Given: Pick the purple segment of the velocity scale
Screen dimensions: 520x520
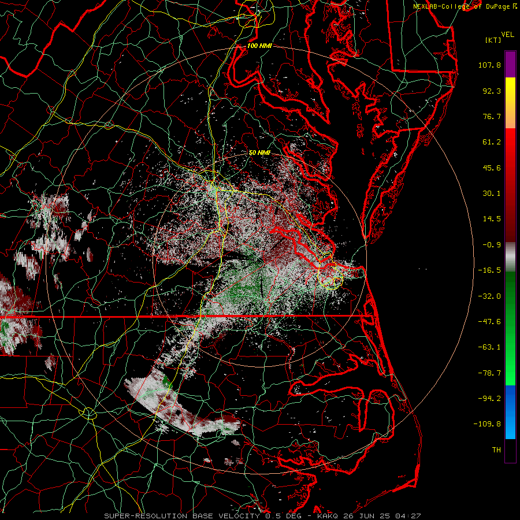Looking at the screenshot, I should pyautogui.click(x=510, y=64).
